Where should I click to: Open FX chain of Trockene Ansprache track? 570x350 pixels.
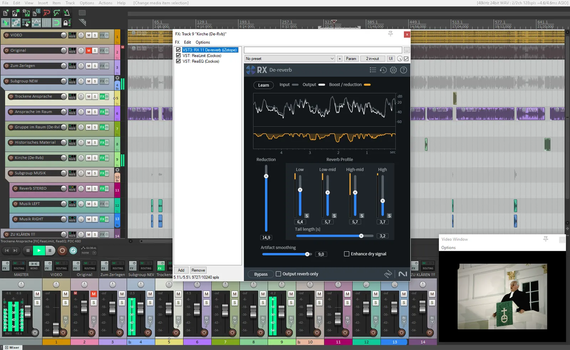tap(102, 97)
